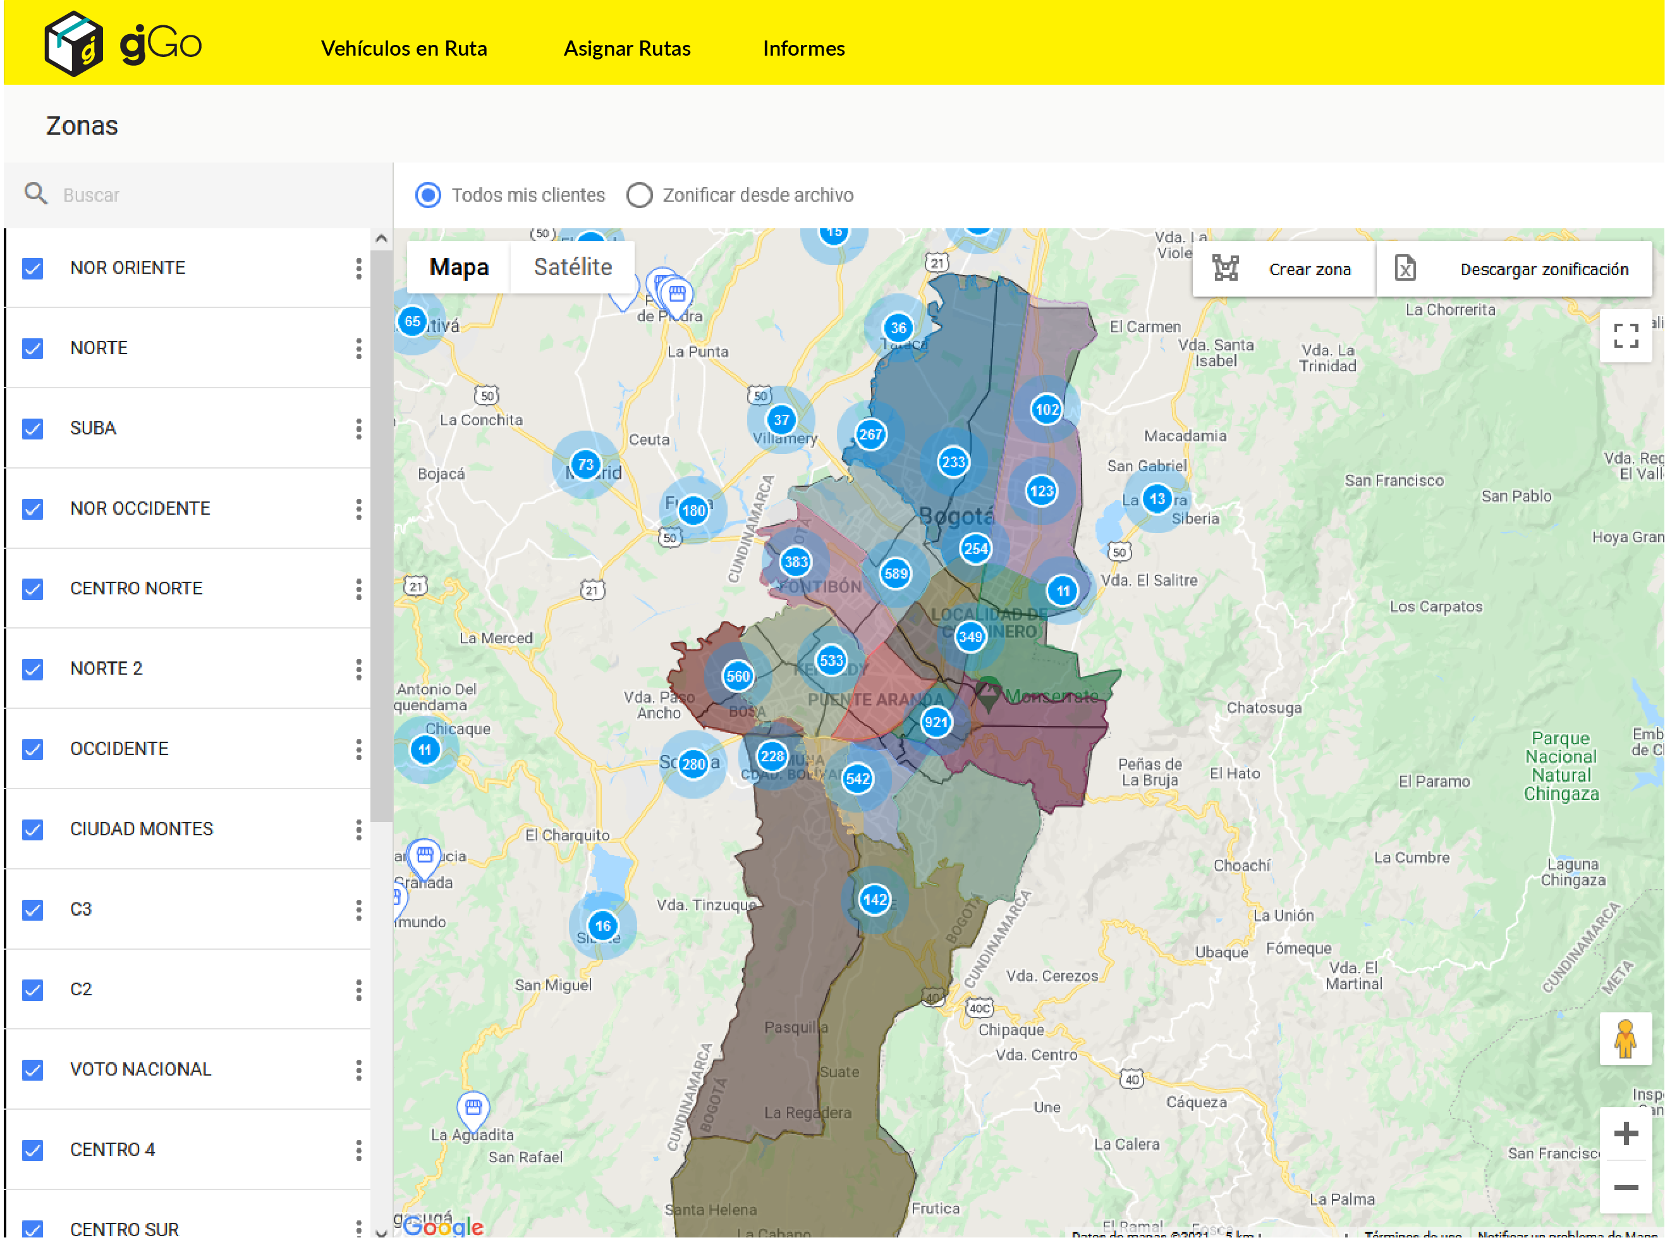The height and width of the screenshot is (1240, 1665).
Task: Uncheck the SUBA zone checkbox
Action: (32, 429)
